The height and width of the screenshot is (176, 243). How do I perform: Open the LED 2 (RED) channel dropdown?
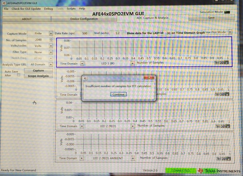point(132,126)
